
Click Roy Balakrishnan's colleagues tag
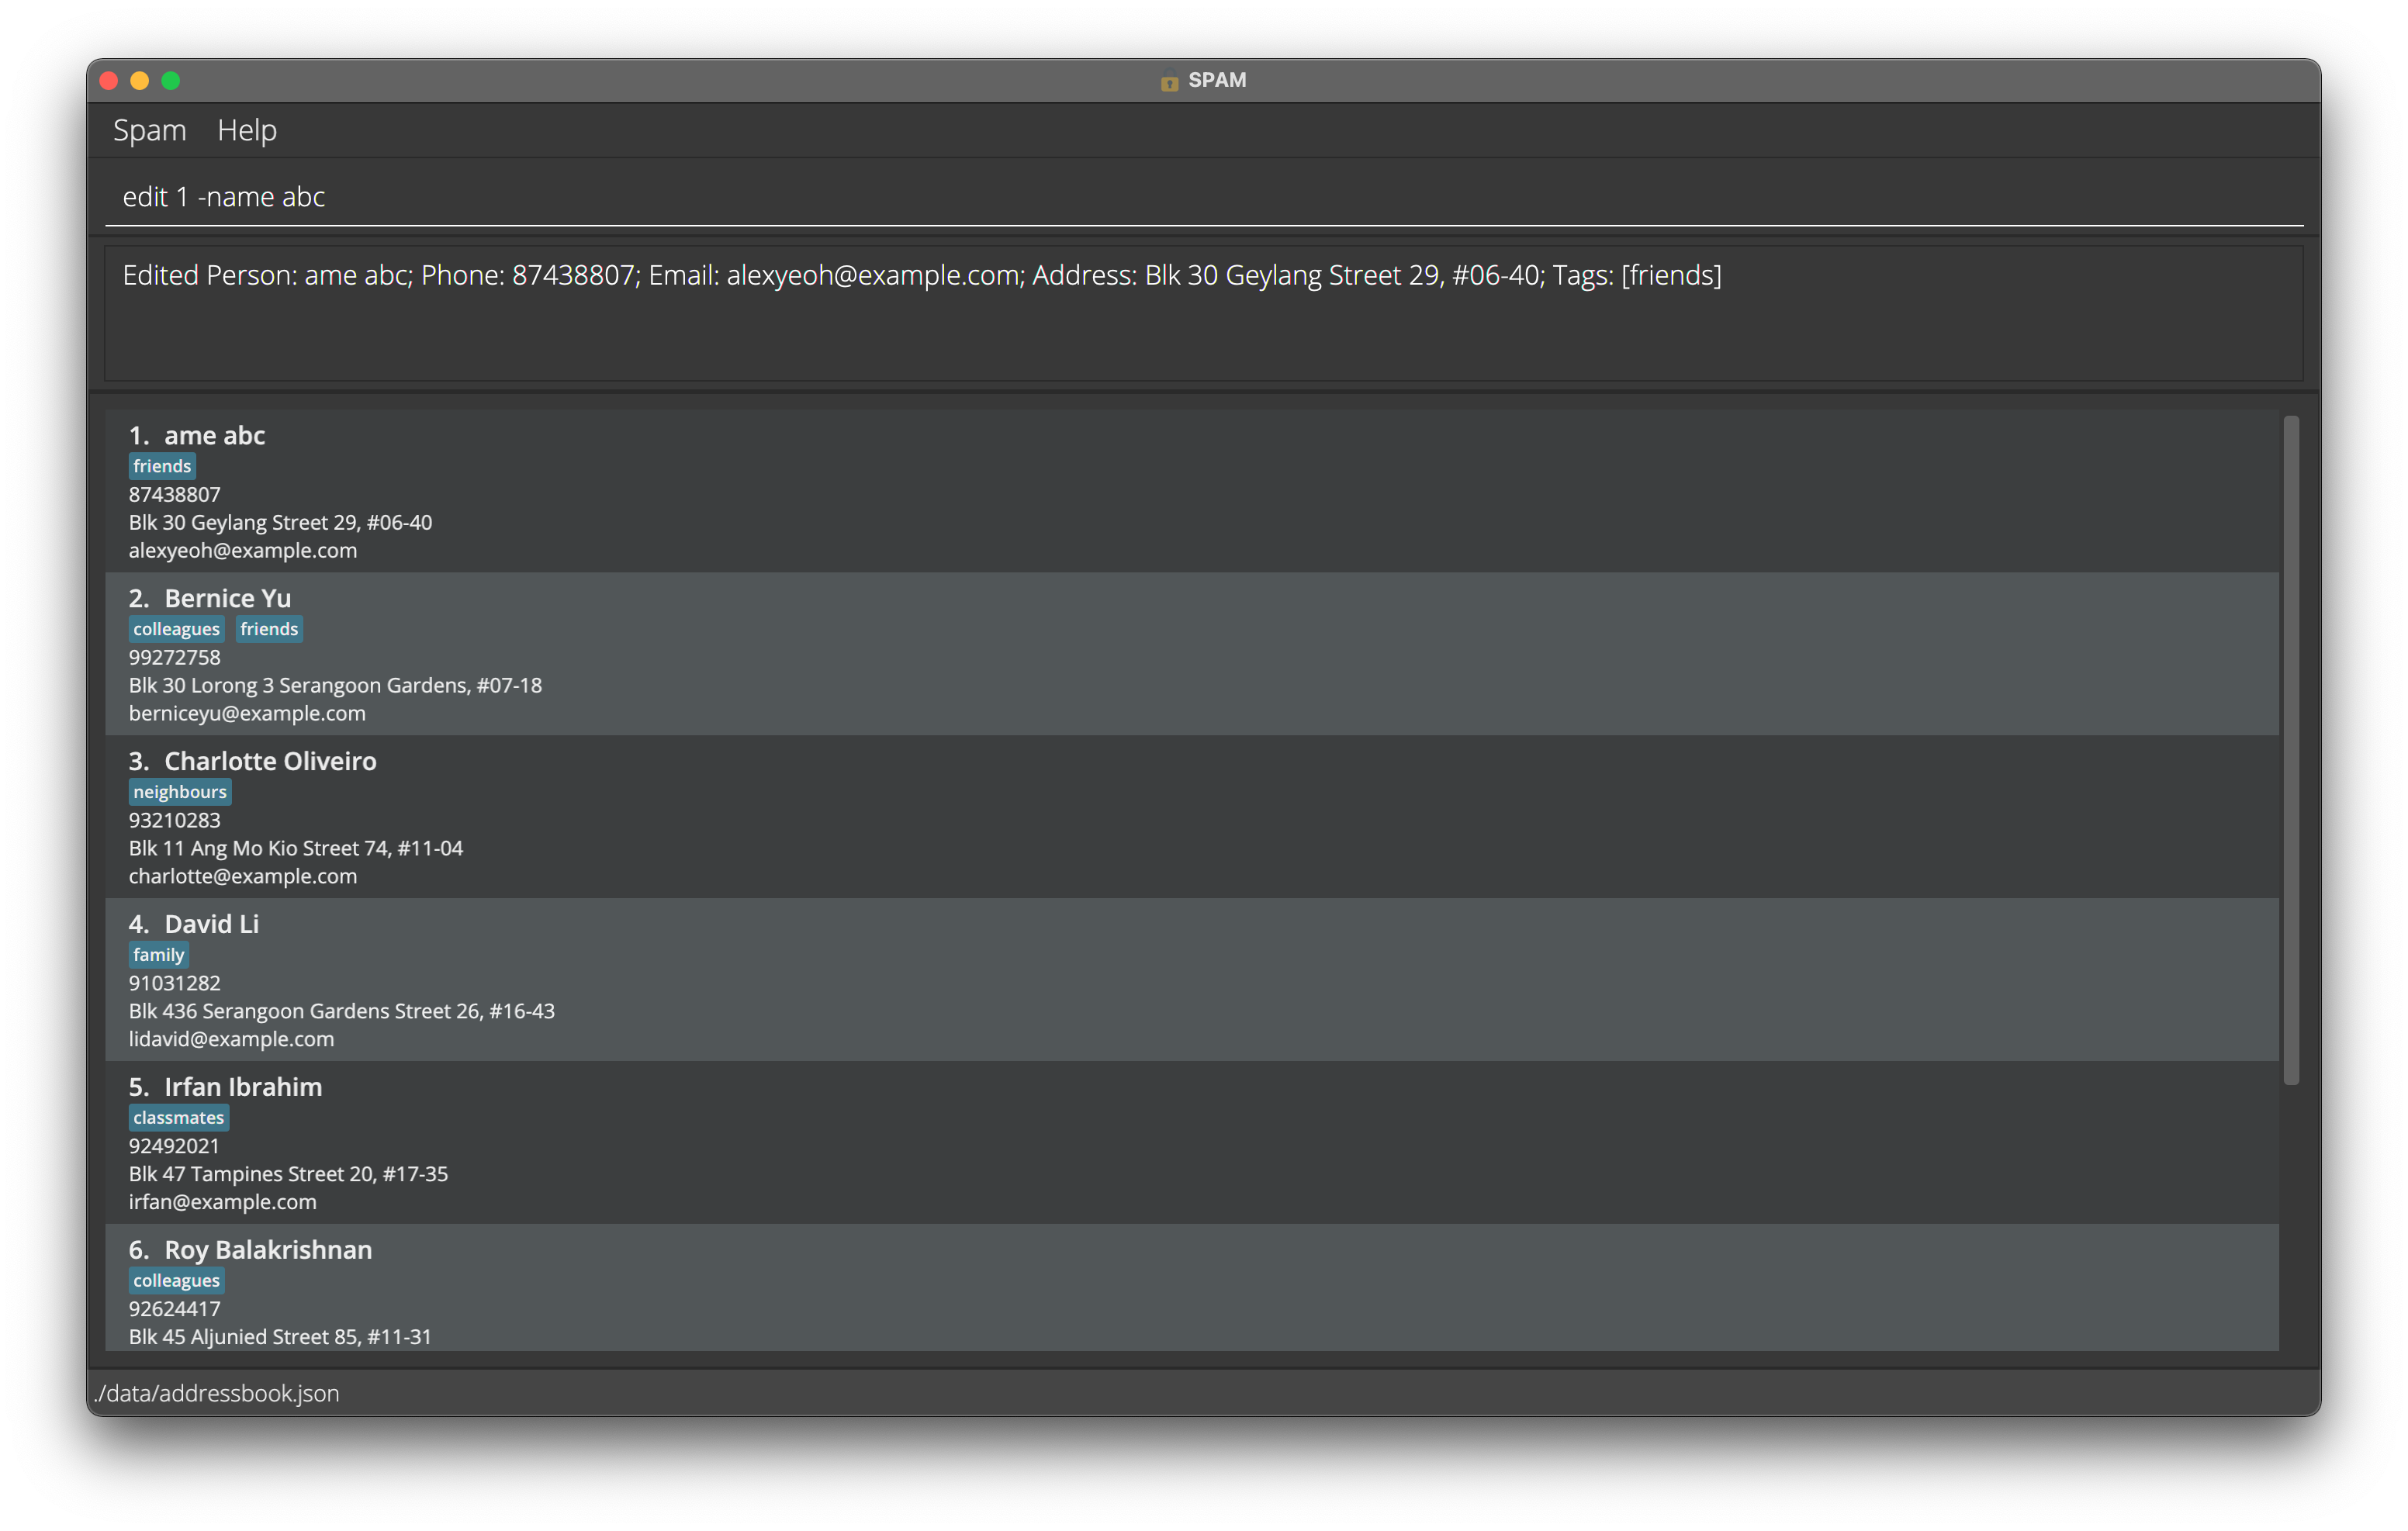pyautogui.click(x=176, y=1281)
